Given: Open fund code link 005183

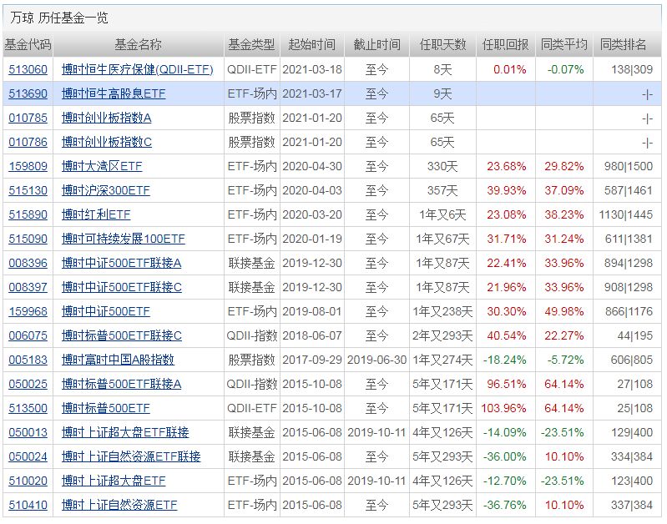Looking at the screenshot, I should pos(28,360).
